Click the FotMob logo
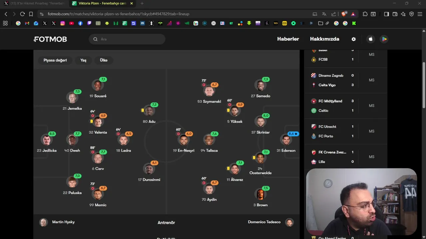This screenshot has width=426, height=239. [51, 39]
